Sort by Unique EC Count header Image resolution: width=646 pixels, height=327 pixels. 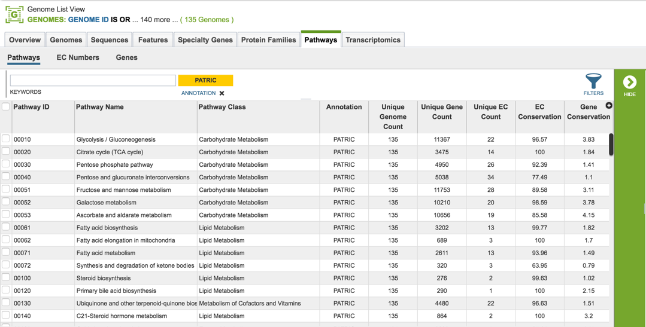pyautogui.click(x=491, y=112)
